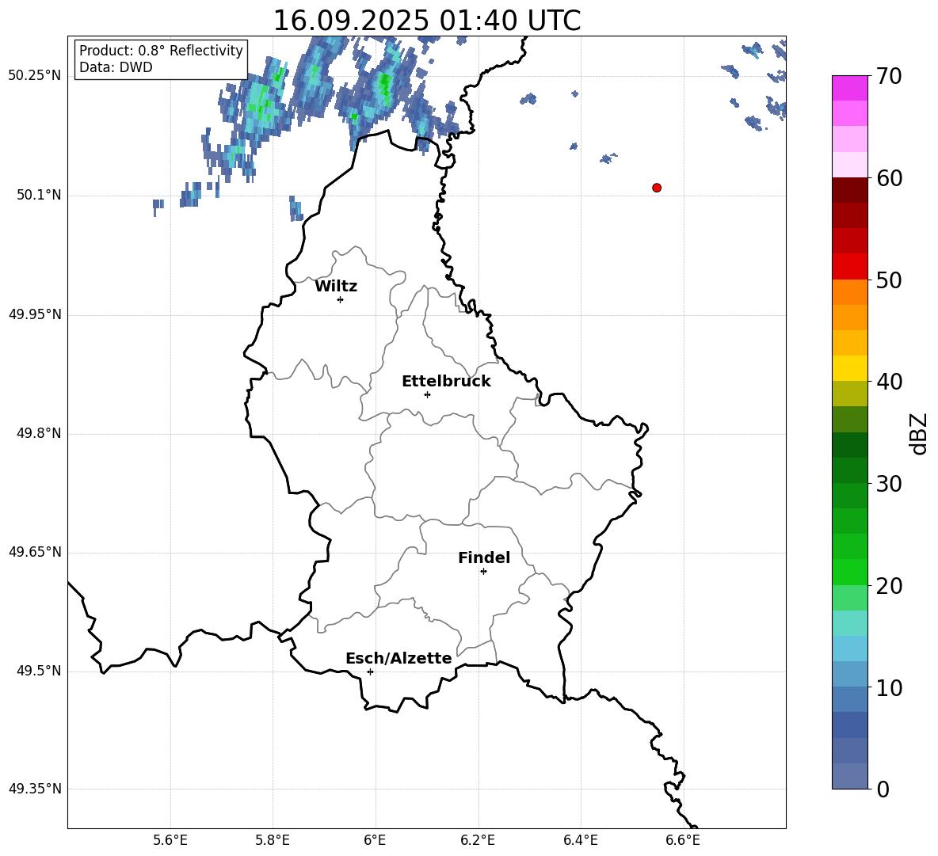
Task: Click the Findel city label
Action: [484, 558]
